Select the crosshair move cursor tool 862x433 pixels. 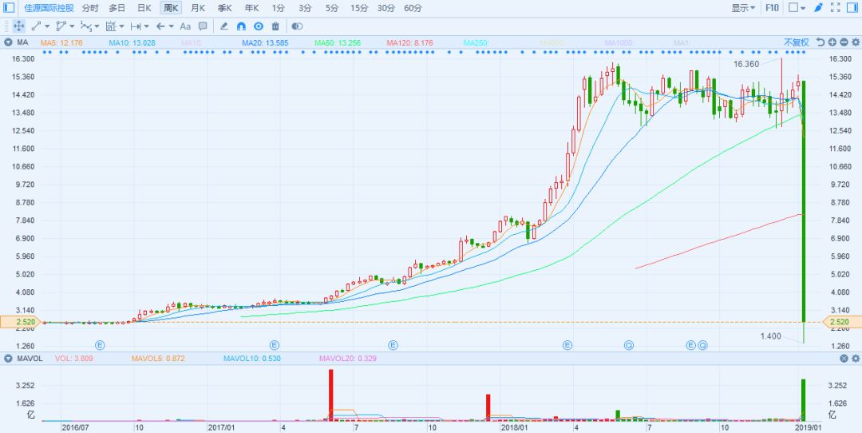click(19, 26)
